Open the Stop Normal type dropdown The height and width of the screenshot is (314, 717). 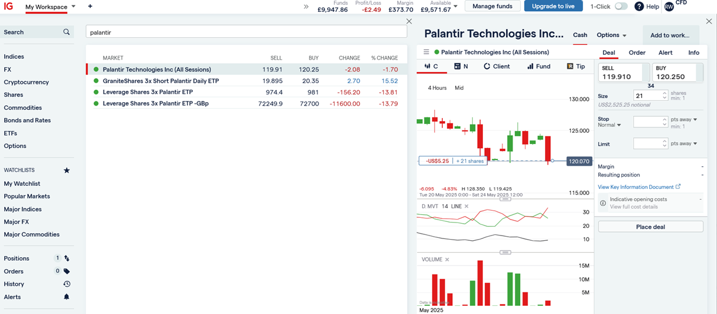[x=609, y=125]
